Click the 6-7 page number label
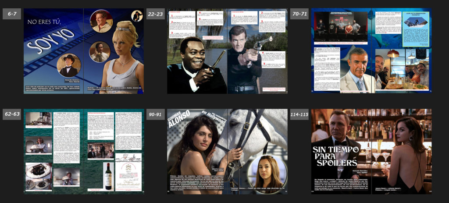The height and width of the screenshot is (203, 449). [x=12, y=14]
